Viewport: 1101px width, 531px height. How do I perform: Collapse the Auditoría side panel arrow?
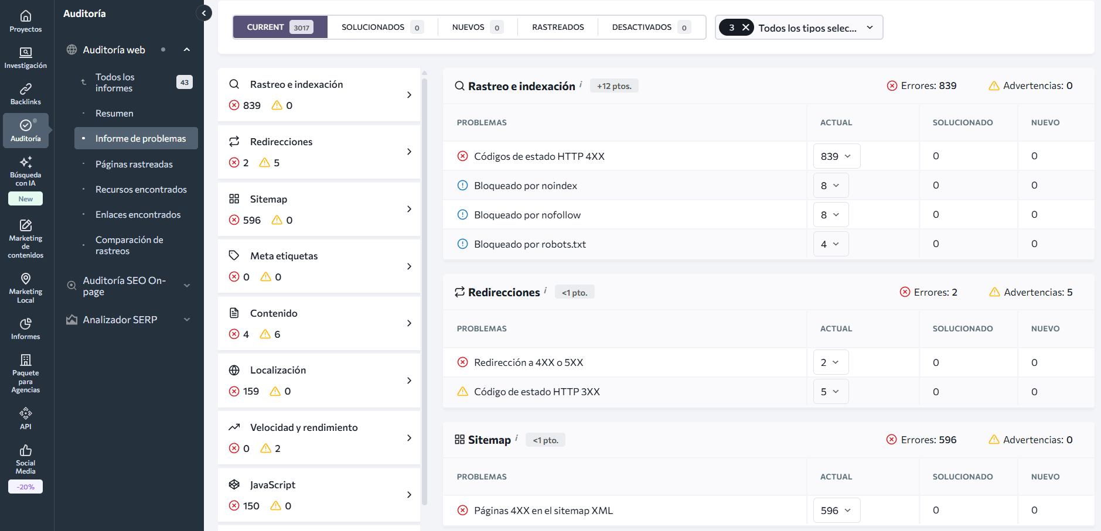204,13
